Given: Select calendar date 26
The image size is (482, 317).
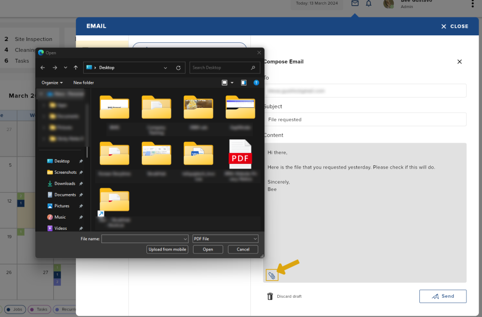Looking at the screenshot, I should tap(9, 272).
